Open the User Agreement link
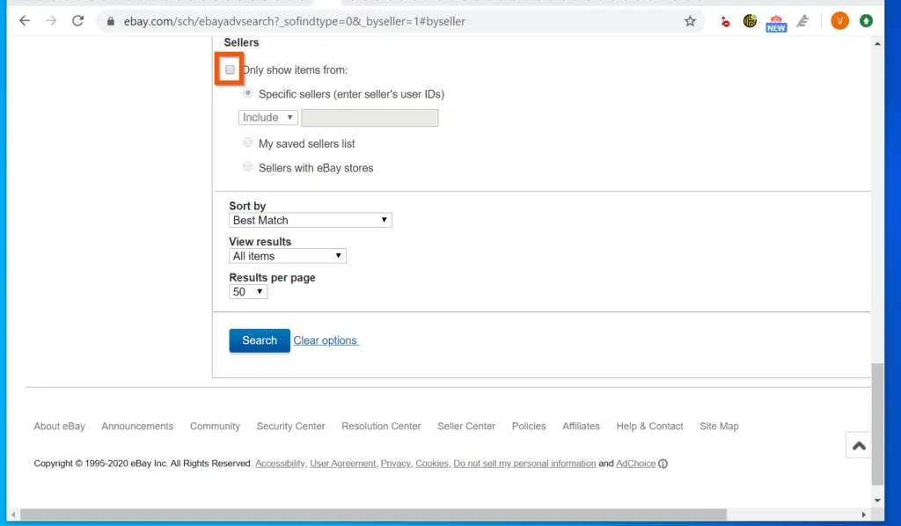Screen dimensions: 901x526 click(x=342, y=464)
